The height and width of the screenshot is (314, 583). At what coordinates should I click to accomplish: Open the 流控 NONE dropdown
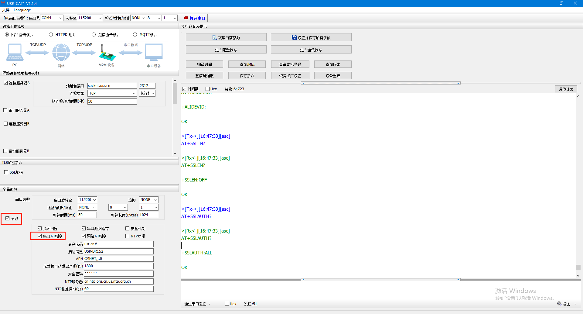[x=149, y=200]
